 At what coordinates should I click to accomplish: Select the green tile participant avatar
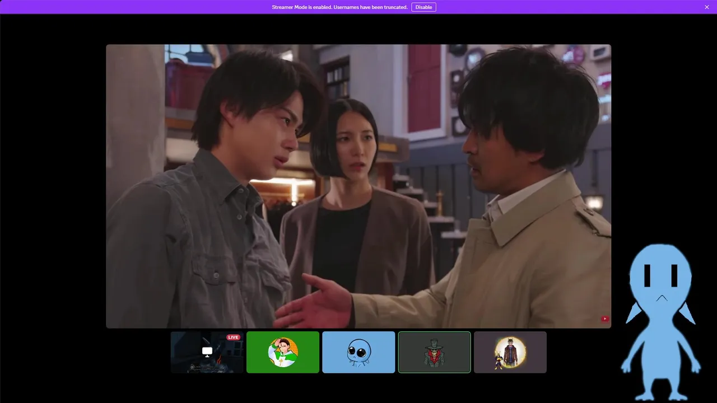pos(283,352)
